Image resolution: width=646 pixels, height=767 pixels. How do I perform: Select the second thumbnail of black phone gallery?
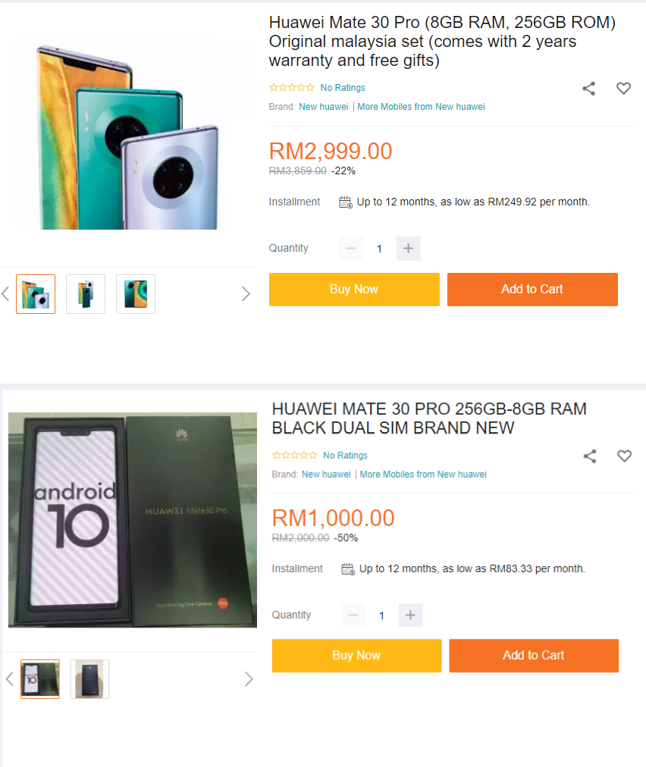click(x=89, y=679)
